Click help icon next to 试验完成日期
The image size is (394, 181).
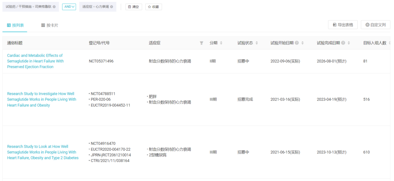(x=343, y=43)
